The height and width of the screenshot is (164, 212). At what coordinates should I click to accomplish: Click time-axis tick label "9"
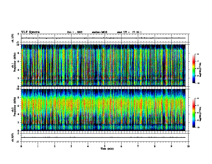pos(171,146)
